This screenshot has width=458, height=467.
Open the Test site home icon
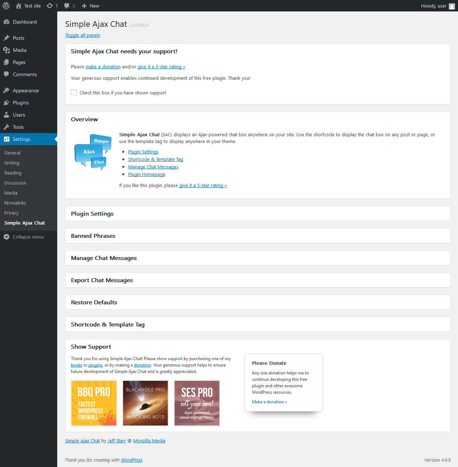pyautogui.click(x=19, y=6)
